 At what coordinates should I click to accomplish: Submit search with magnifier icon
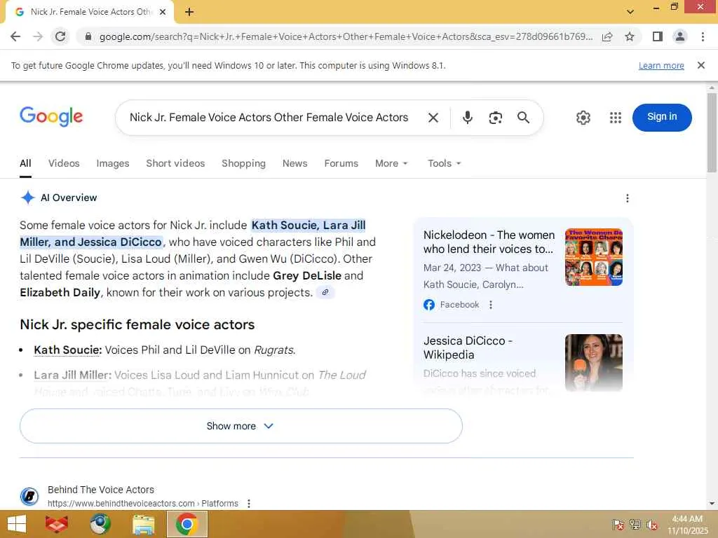point(523,118)
